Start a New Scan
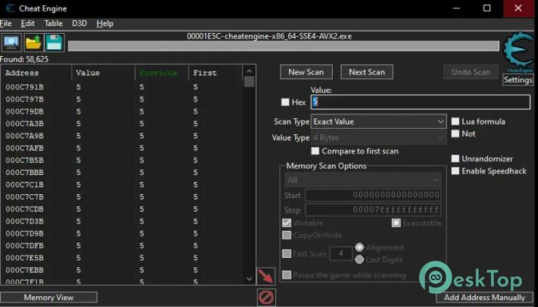Image resolution: width=538 pixels, height=307 pixels. click(x=306, y=72)
